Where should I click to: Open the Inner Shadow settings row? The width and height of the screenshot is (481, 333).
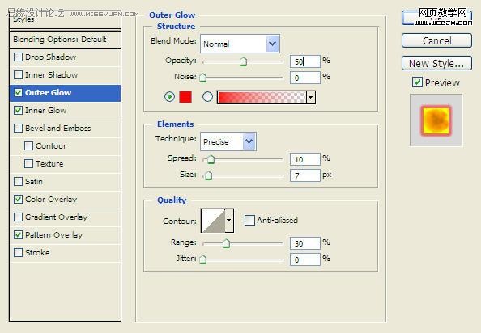pyautogui.click(x=65, y=75)
